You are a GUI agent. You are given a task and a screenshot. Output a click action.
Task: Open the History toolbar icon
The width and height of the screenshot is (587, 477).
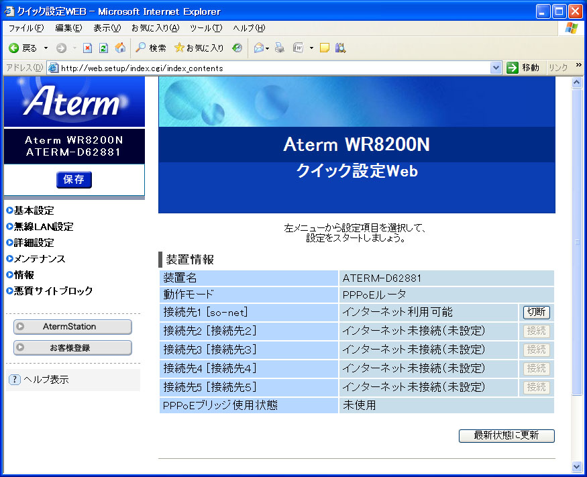pos(237,48)
